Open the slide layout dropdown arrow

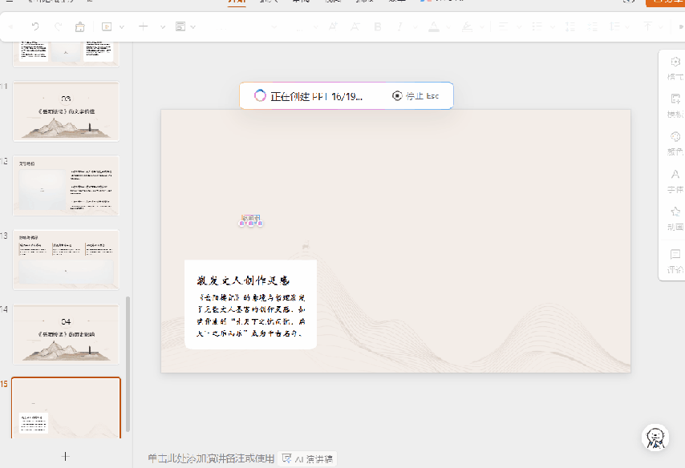point(193,27)
